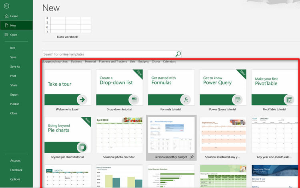Open the Share option
This screenshot has height=188, width=300.
click(x=14, y=85)
